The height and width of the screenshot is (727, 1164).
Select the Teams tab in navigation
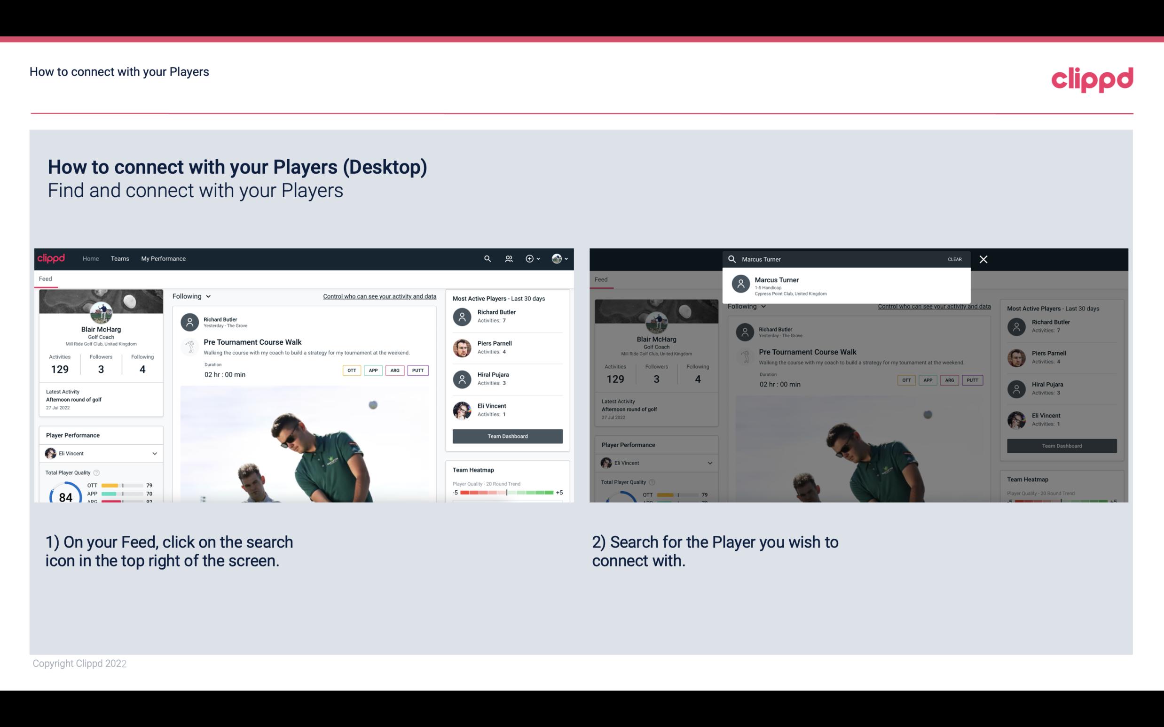[119, 259]
